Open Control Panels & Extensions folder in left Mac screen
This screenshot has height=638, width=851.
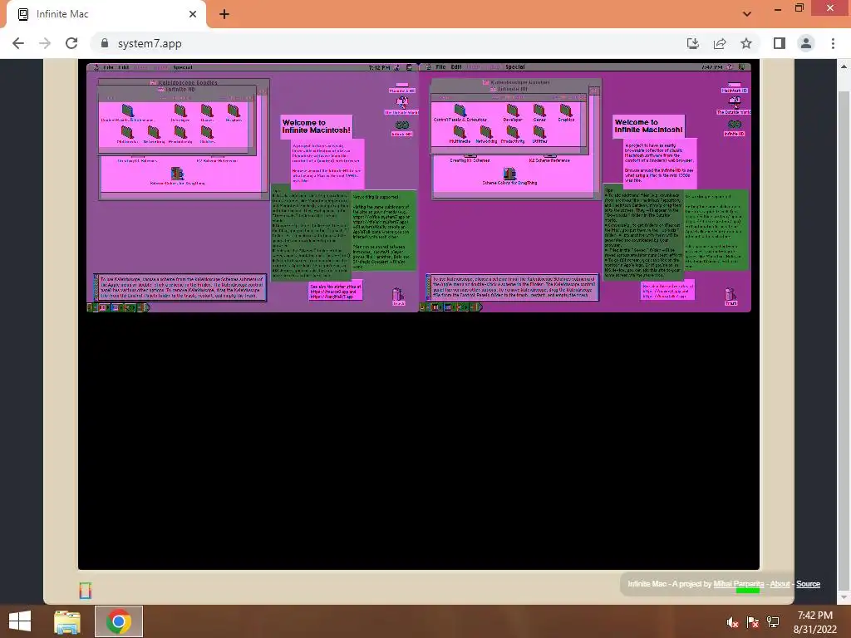(127, 113)
